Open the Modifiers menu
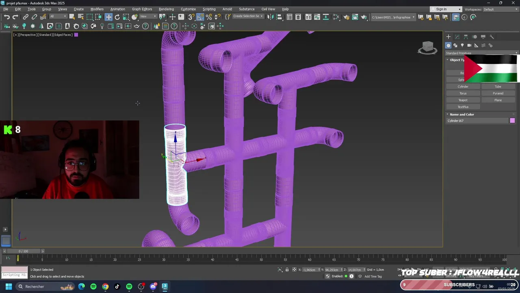The height and width of the screenshot is (293, 520). point(97,9)
